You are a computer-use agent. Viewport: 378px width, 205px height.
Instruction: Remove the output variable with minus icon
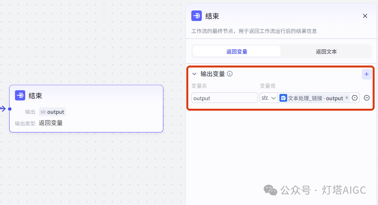coord(366,98)
